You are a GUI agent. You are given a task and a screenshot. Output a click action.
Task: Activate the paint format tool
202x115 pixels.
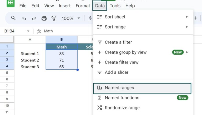54,18
